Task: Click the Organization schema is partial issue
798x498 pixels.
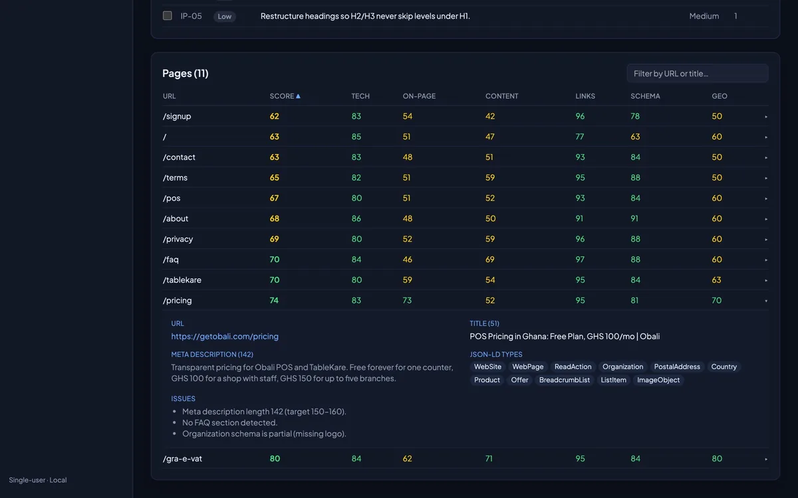Action: tap(264, 434)
